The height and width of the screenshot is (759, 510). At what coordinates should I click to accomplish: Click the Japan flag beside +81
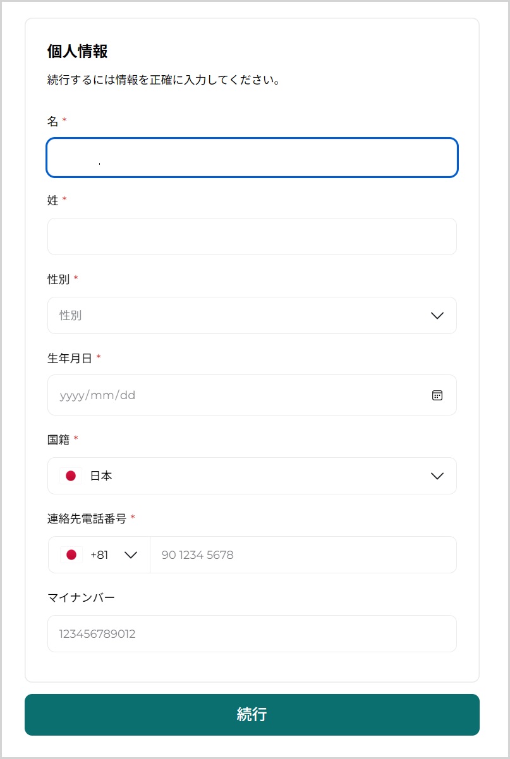[x=71, y=555]
